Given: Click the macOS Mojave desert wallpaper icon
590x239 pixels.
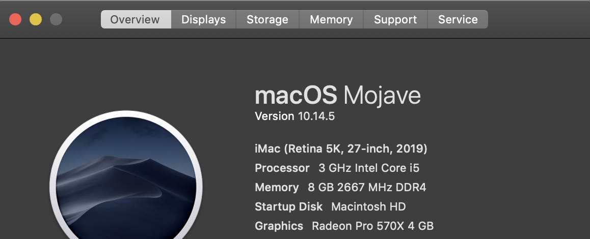Looking at the screenshot, I should pos(126,183).
